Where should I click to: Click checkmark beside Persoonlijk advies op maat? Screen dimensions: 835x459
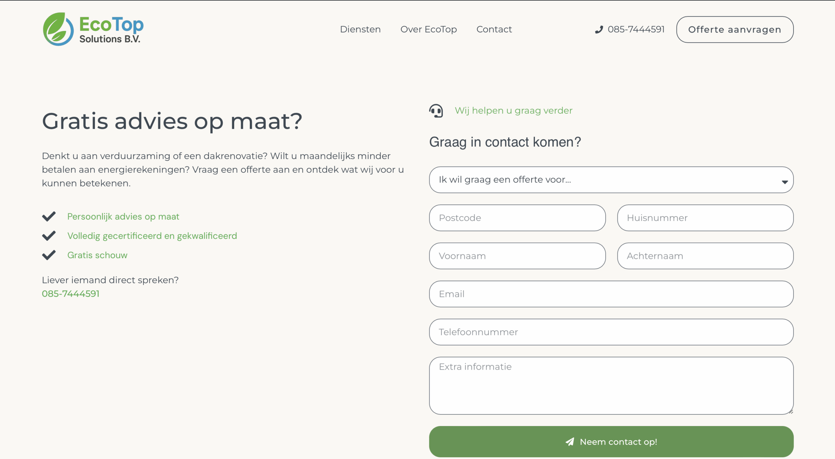[x=49, y=216]
